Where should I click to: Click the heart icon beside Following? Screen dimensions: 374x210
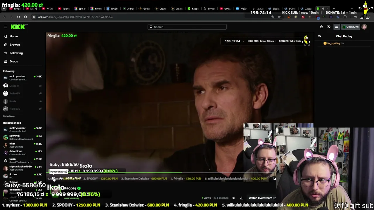(6, 53)
